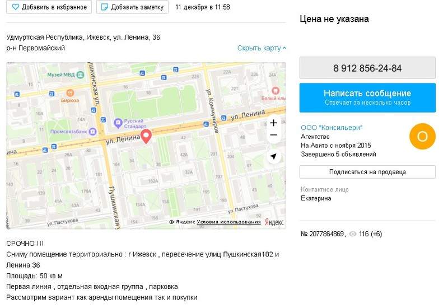Screen dimensions: 448x308
Task: Click the orange seller avatar circle
Action: (422, 136)
